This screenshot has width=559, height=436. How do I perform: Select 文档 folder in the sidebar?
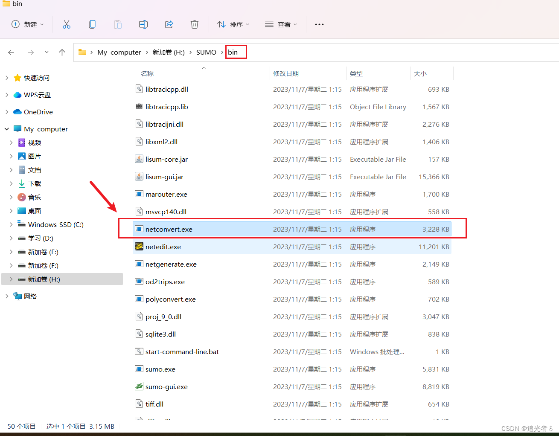pos(35,170)
